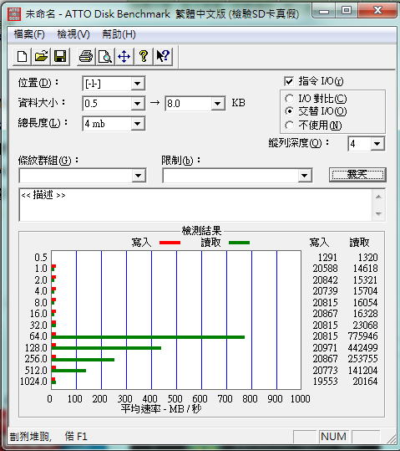Open the 幫助(H) menu
Screen dimensions: 400x451
coord(119,34)
